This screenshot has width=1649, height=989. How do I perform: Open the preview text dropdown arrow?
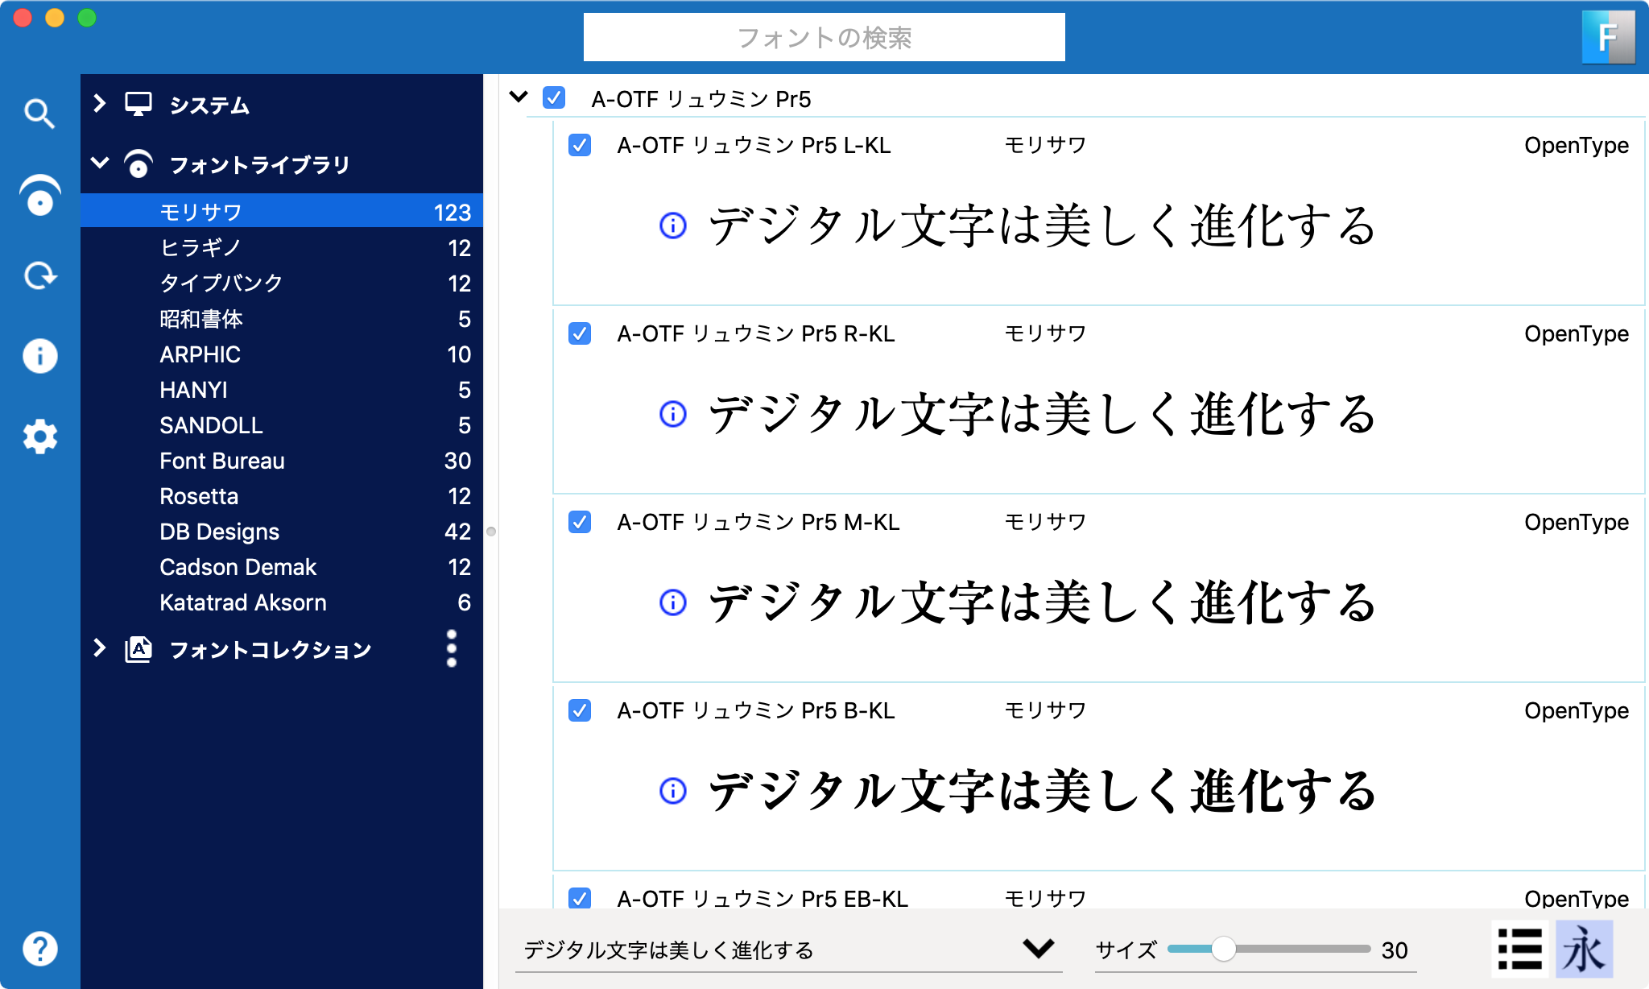tap(1039, 948)
